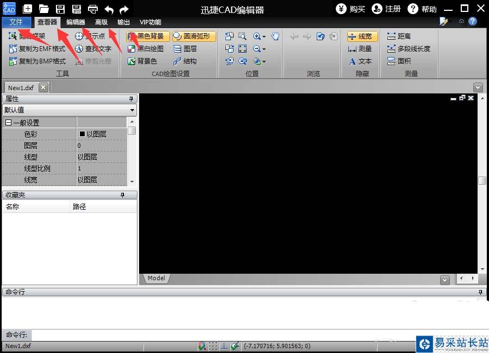Click the properties panel scrollbar thumb
Screen dimensions: 489x353
pyautogui.click(x=132, y=130)
